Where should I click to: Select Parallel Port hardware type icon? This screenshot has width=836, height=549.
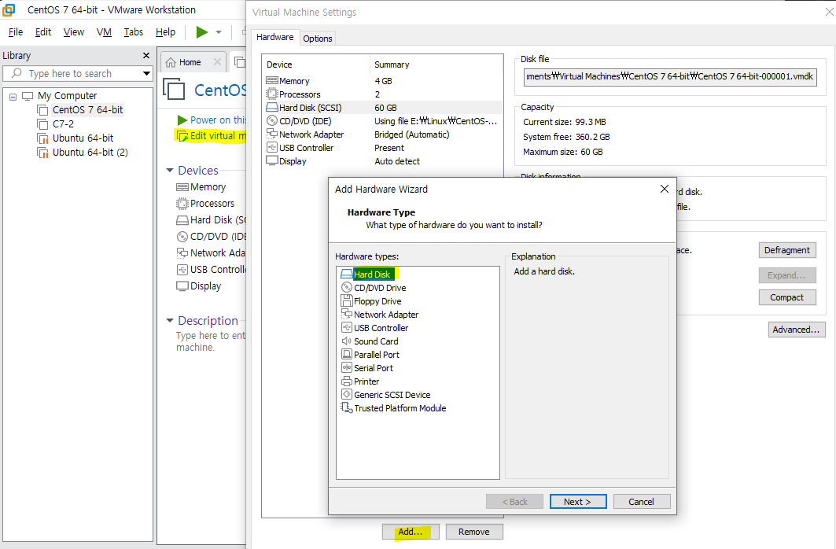coord(347,355)
